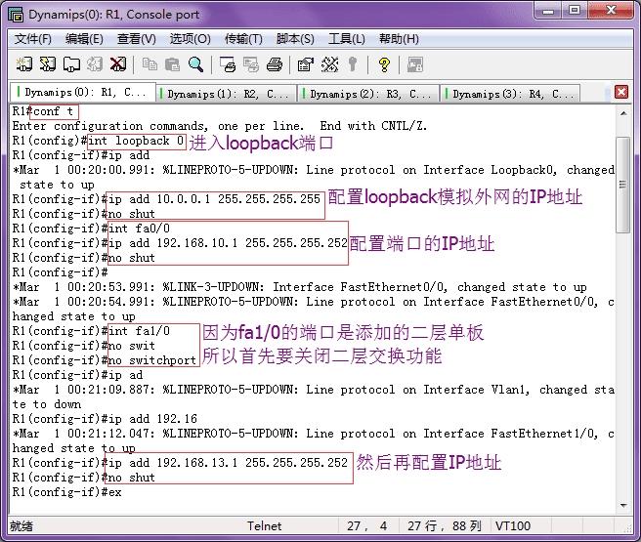Click 'ip add 10.0.0.1 255.255.255.255' line
The image size is (641, 542).
pos(214,199)
